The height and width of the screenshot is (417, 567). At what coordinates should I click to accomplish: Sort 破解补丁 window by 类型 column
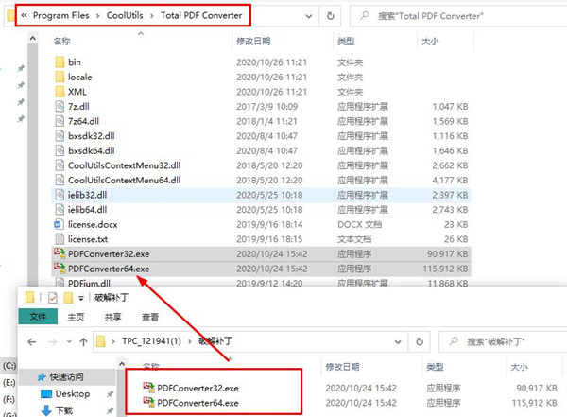click(x=435, y=367)
